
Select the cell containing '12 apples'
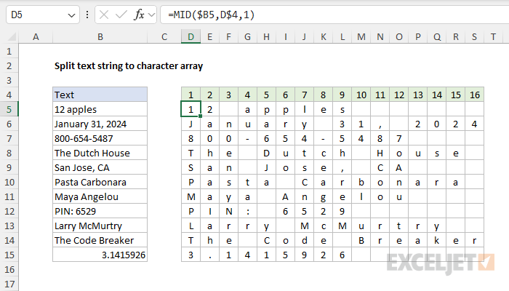coord(100,109)
